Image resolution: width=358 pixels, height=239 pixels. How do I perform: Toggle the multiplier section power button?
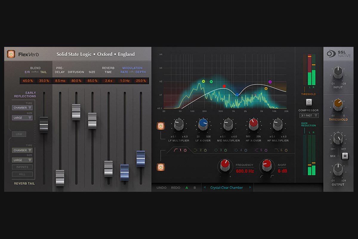[160, 126]
